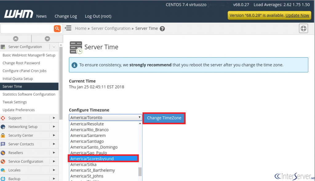
Task: Open Server Configuration breadcrumb link
Action: coord(111,28)
